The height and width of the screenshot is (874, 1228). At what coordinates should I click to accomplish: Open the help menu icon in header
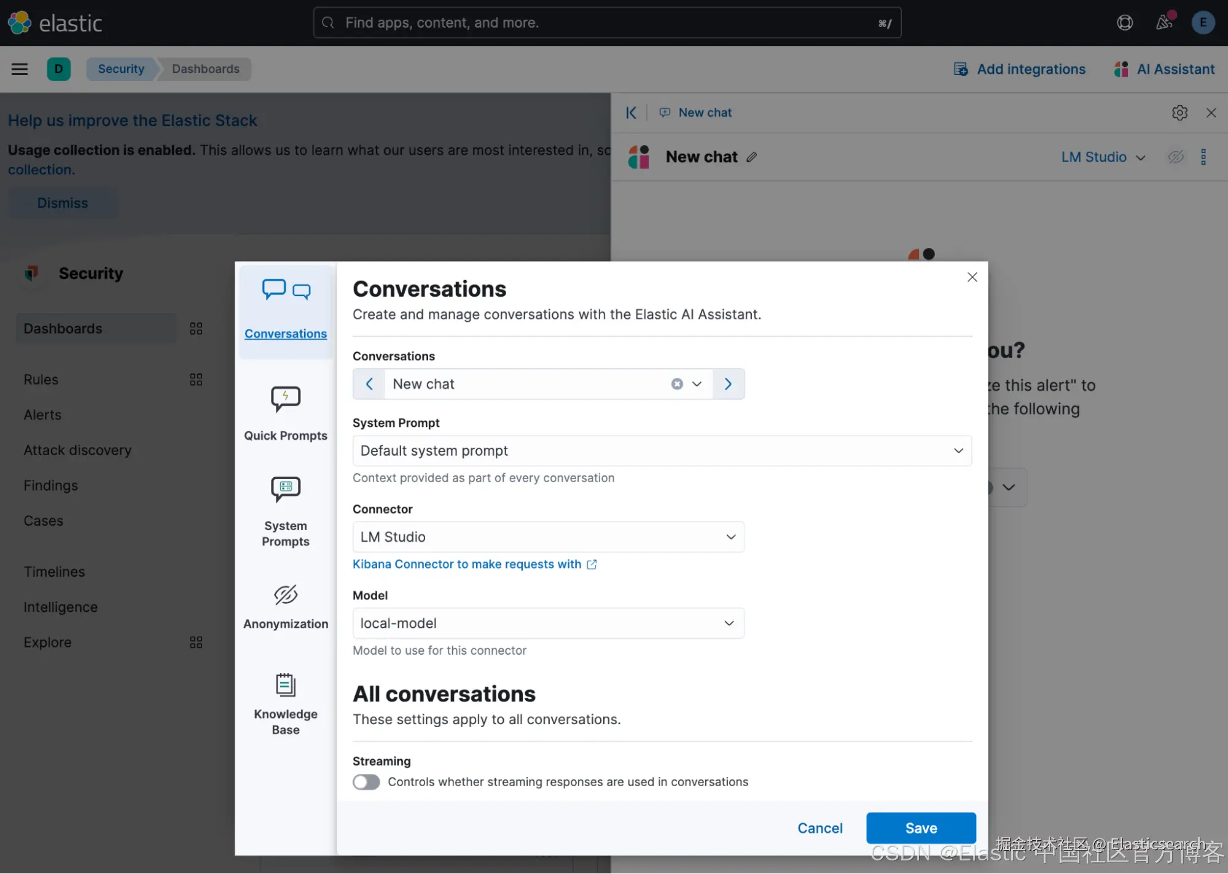pyautogui.click(x=1125, y=23)
